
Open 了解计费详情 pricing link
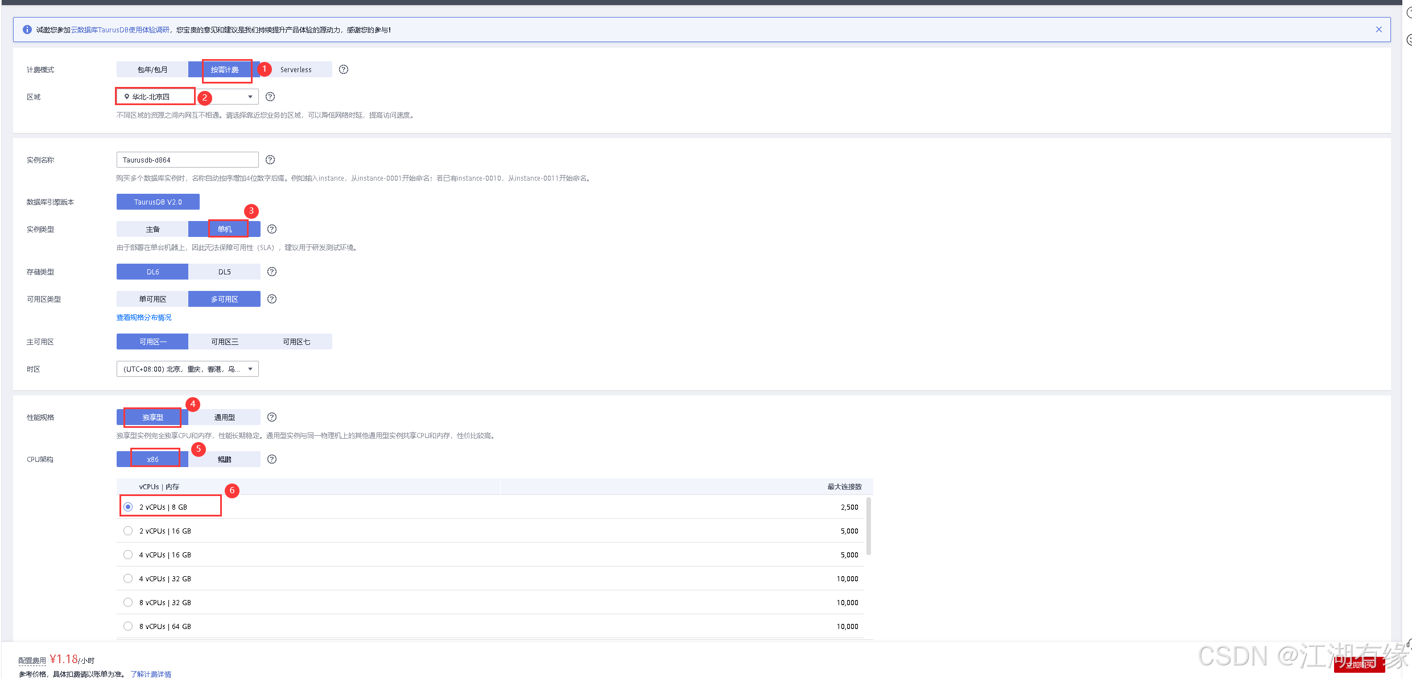pos(151,674)
